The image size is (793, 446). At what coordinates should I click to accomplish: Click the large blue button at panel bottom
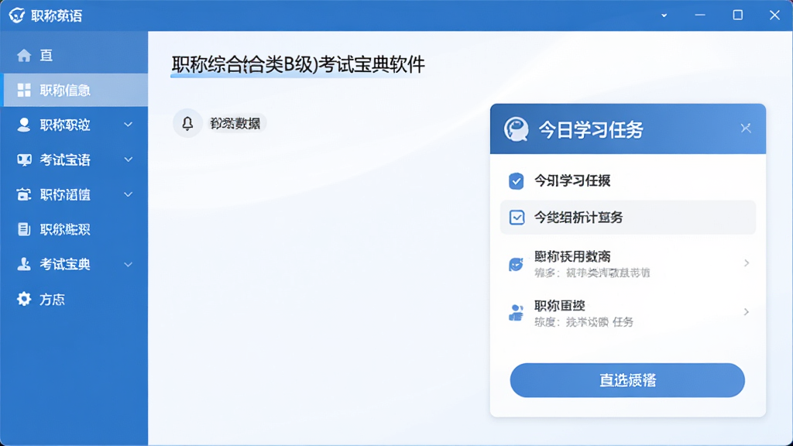coord(627,380)
